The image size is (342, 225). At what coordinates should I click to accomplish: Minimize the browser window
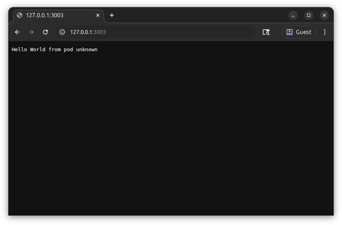(293, 15)
